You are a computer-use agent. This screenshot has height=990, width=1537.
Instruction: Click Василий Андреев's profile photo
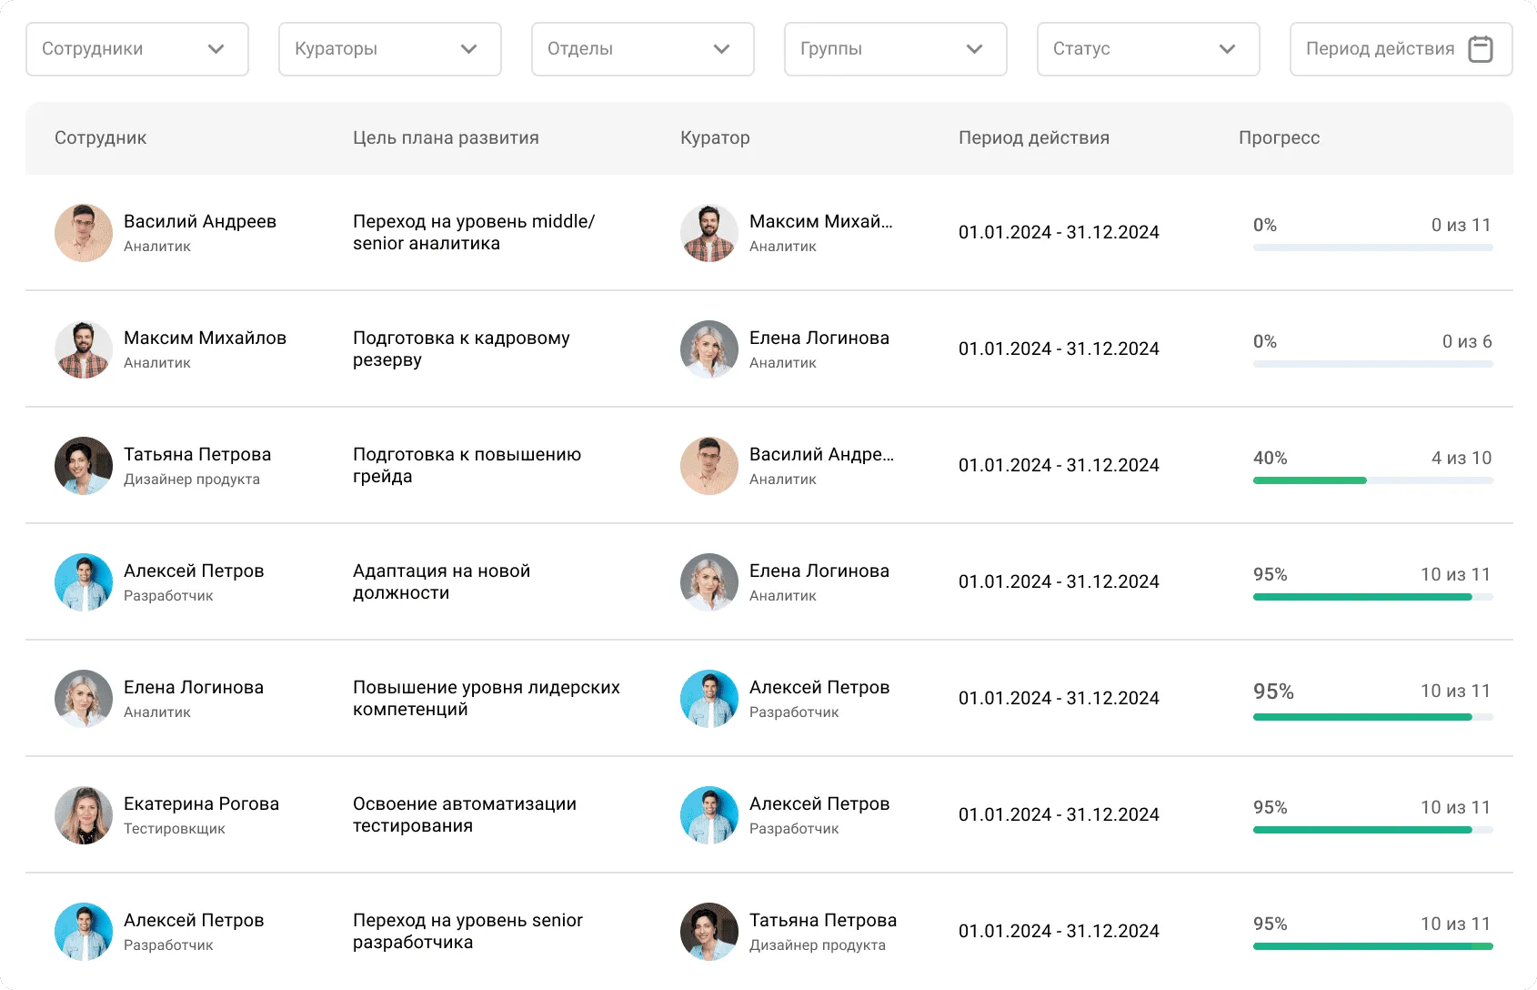click(83, 233)
